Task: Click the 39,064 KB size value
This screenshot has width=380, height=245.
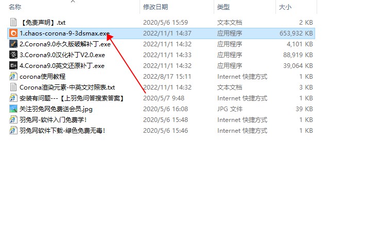Action: (x=298, y=66)
